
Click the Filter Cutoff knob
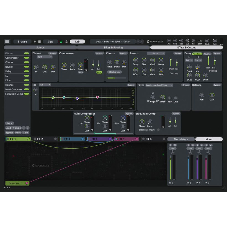coord(162,97)
